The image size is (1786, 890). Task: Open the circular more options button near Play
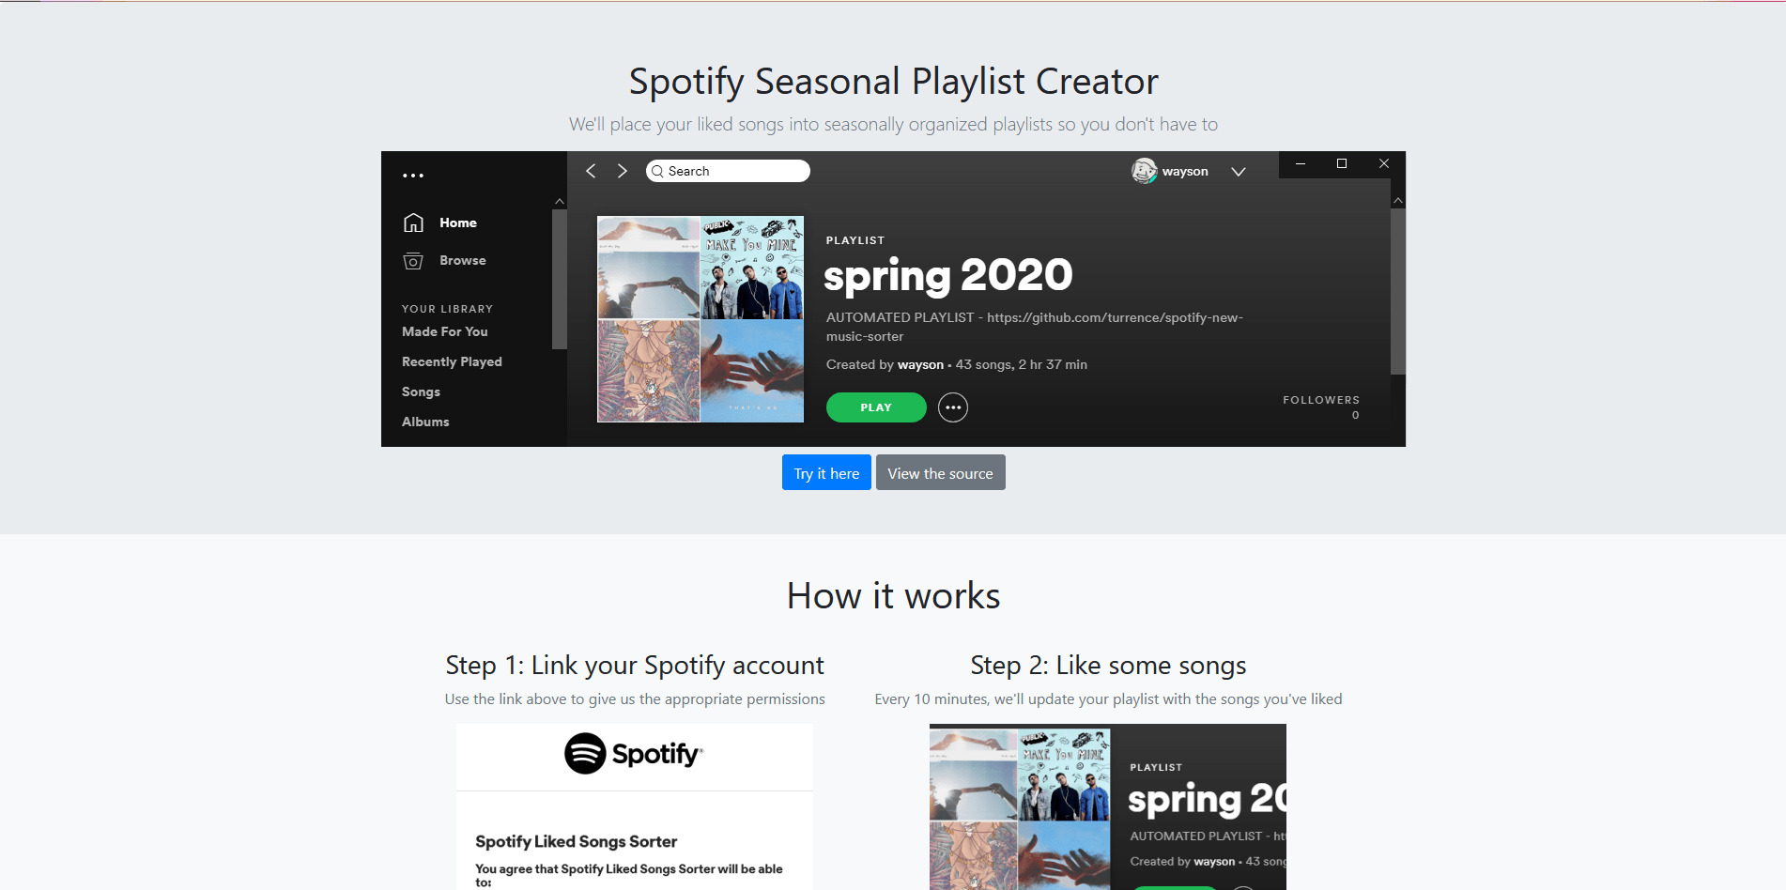click(x=953, y=407)
